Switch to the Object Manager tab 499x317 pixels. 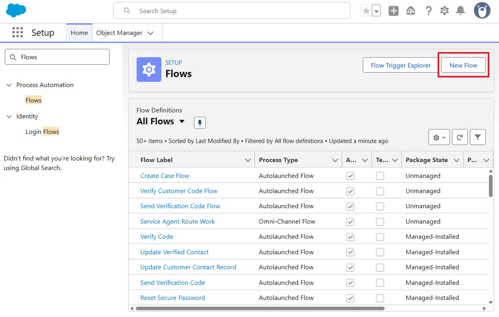119,33
